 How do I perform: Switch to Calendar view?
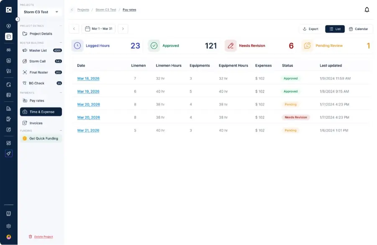tap(358, 29)
